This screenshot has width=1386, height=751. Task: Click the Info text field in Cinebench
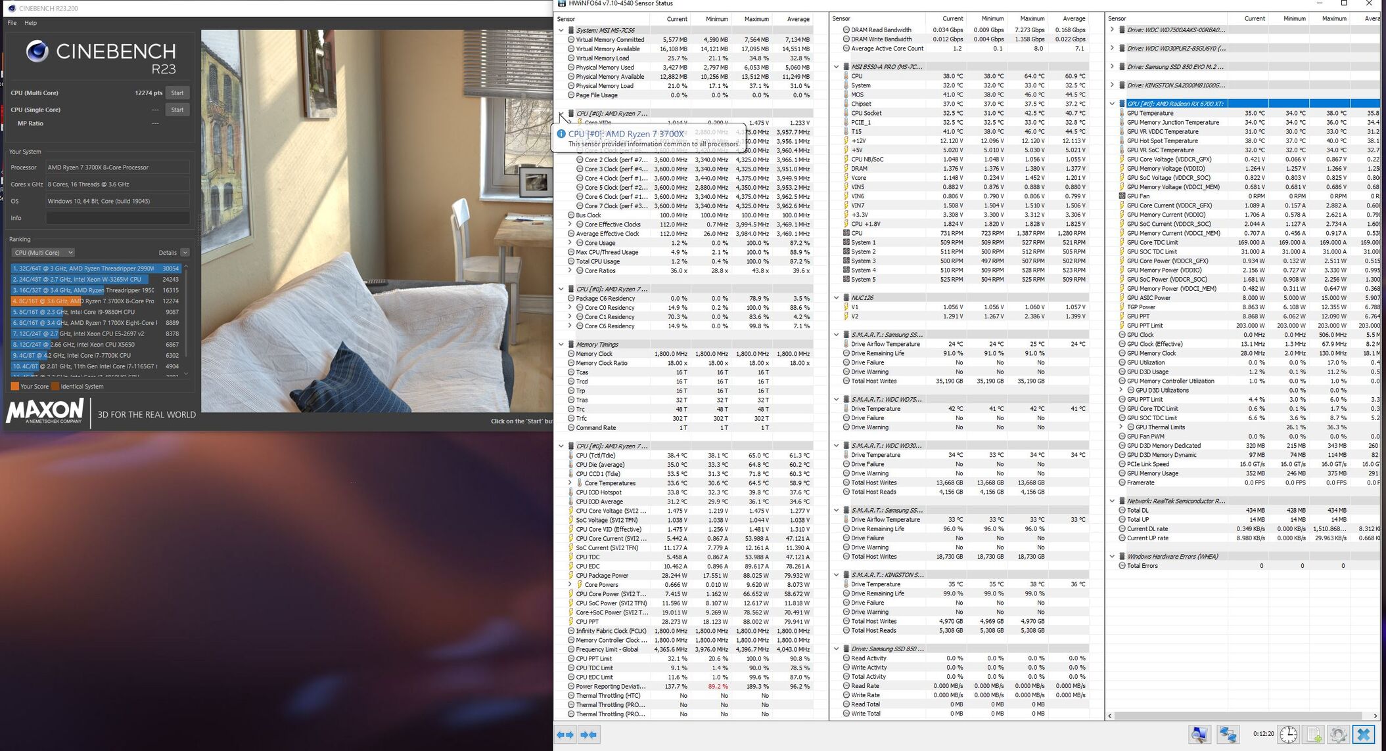pos(118,218)
